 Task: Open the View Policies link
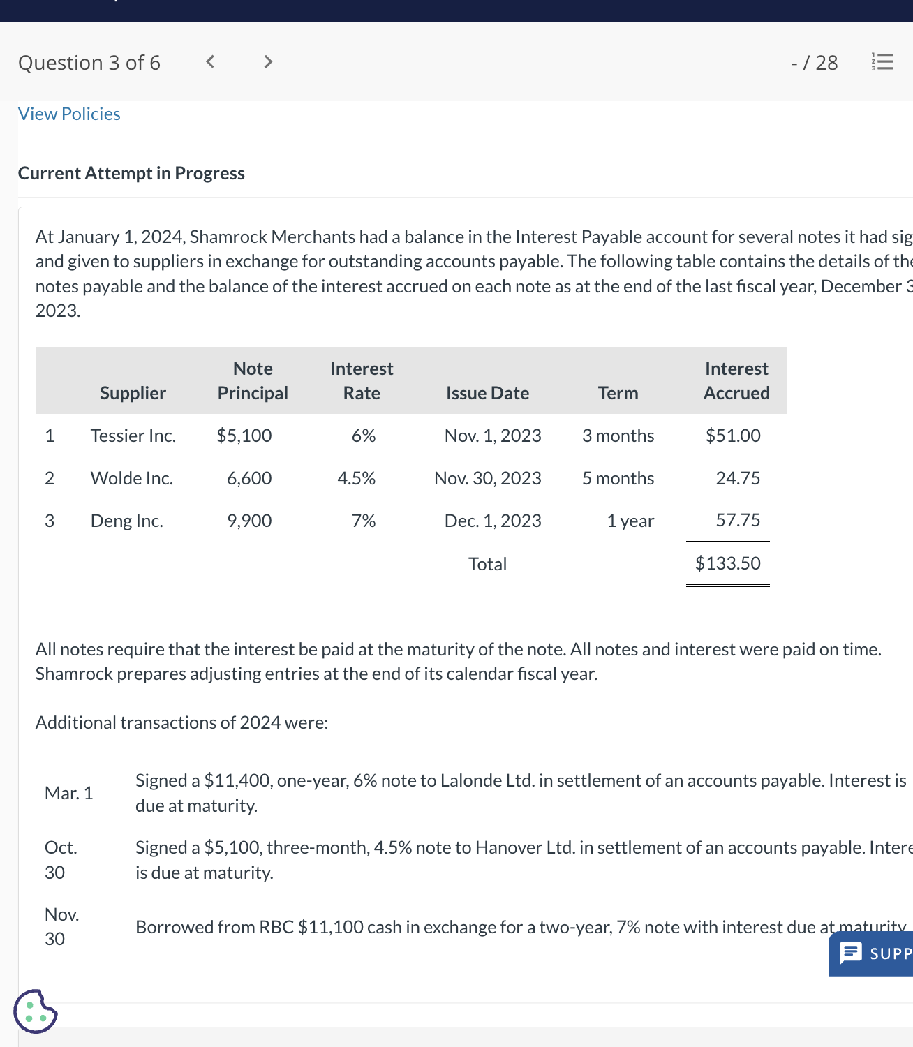click(x=68, y=113)
